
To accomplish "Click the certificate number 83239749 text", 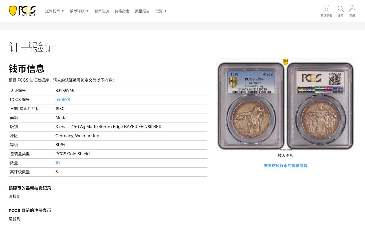I will tap(65, 91).
